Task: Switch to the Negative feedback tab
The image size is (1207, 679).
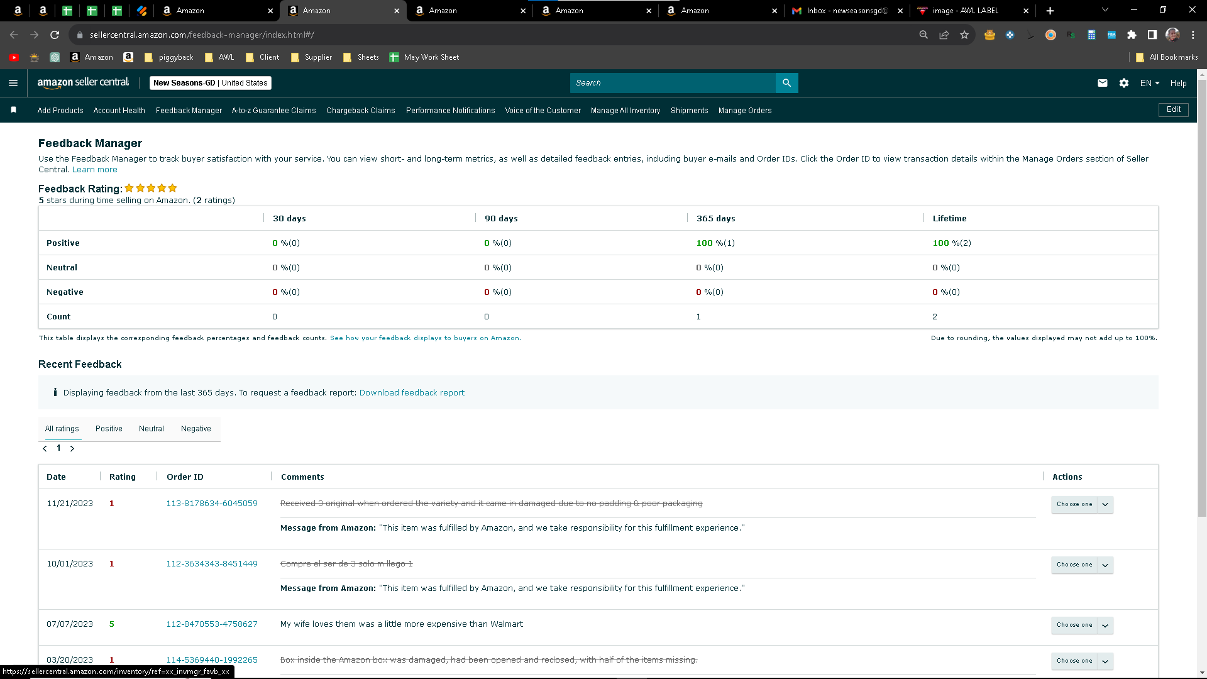Action: click(196, 429)
